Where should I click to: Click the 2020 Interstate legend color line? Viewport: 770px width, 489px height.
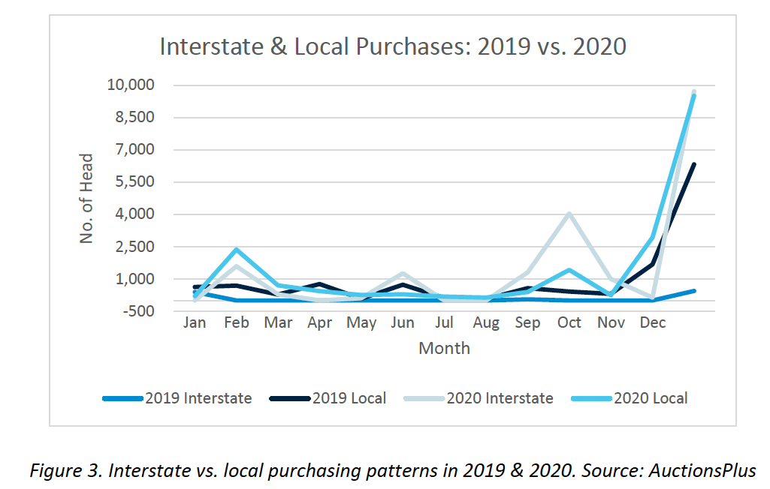424,399
